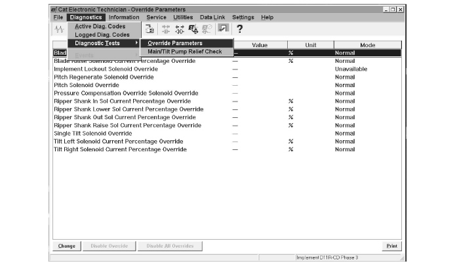Open the Settings menu

243,17
